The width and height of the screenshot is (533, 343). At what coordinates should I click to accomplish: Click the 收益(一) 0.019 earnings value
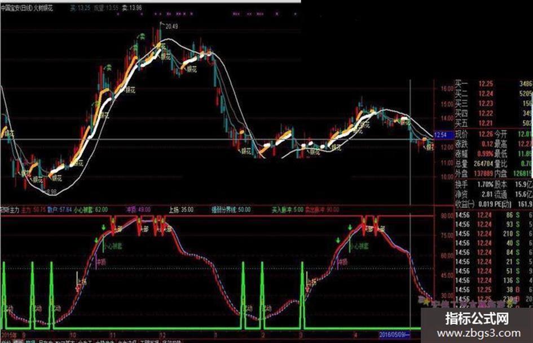click(486, 204)
